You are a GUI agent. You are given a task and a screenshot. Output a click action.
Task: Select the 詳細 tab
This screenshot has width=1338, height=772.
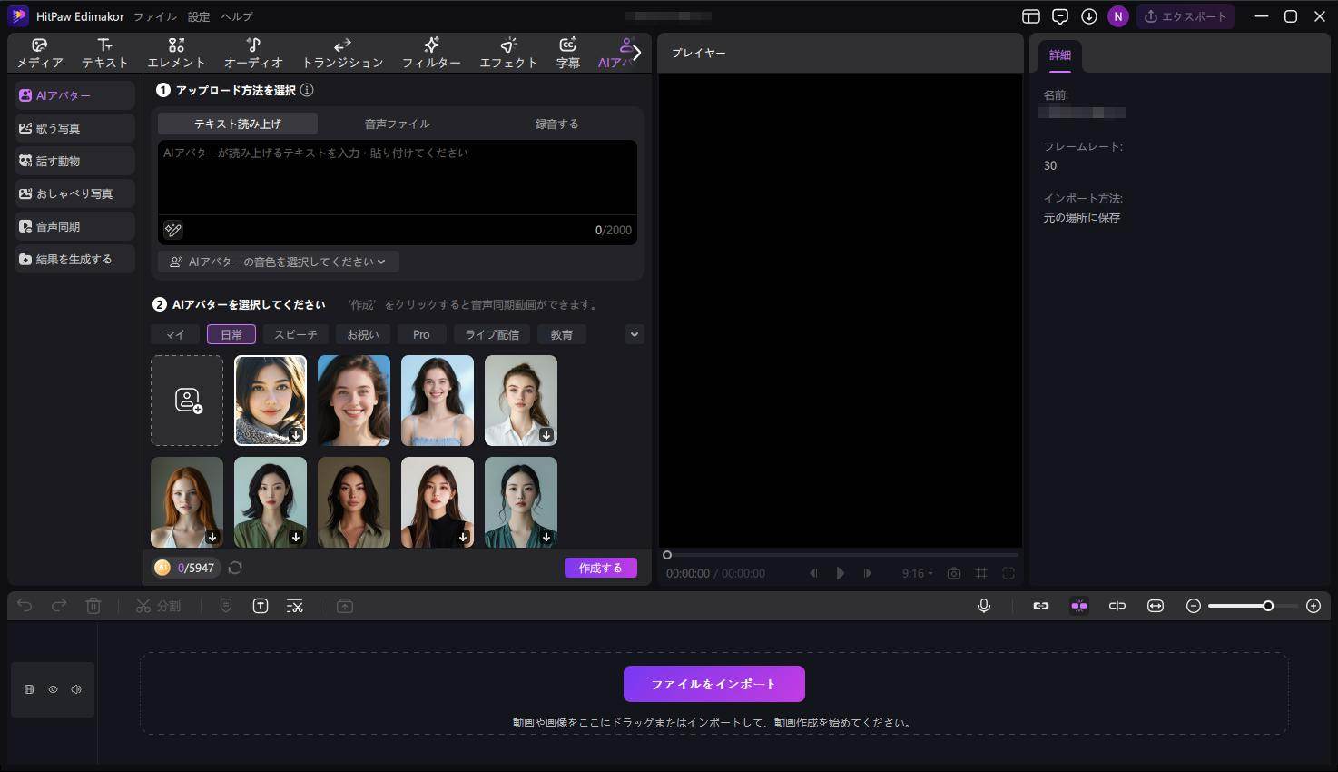[x=1060, y=55]
